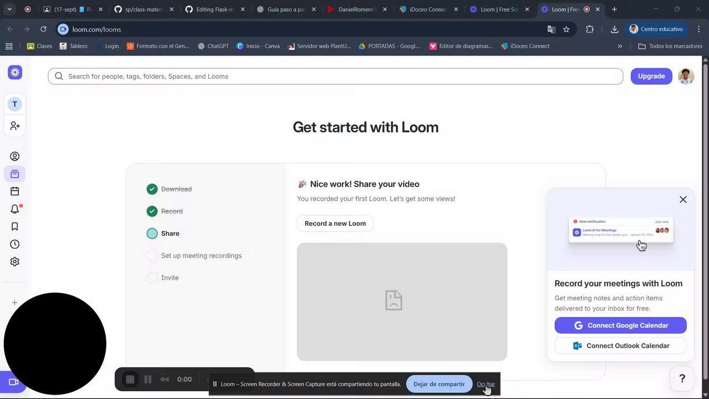Open the library icon in sidebar
709x399 pixels.
tap(15, 174)
